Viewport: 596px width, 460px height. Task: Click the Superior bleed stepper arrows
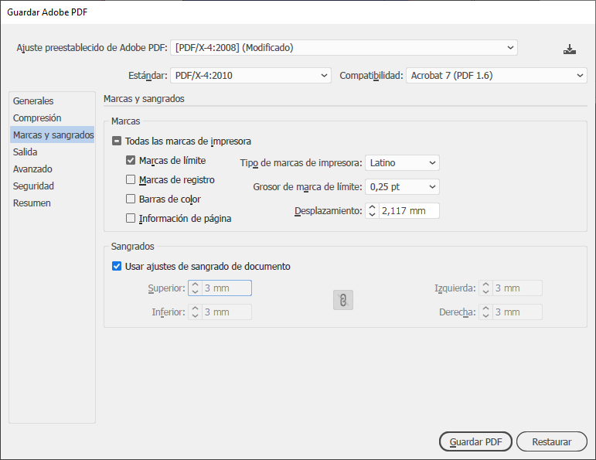(195, 288)
